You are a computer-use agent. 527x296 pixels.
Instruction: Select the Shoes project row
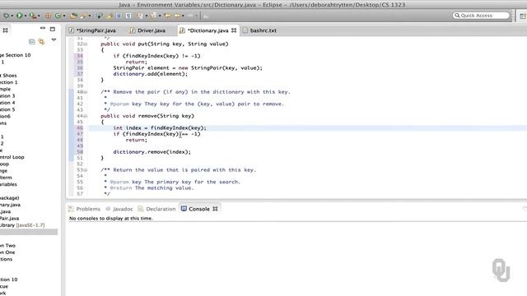click(8, 76)
